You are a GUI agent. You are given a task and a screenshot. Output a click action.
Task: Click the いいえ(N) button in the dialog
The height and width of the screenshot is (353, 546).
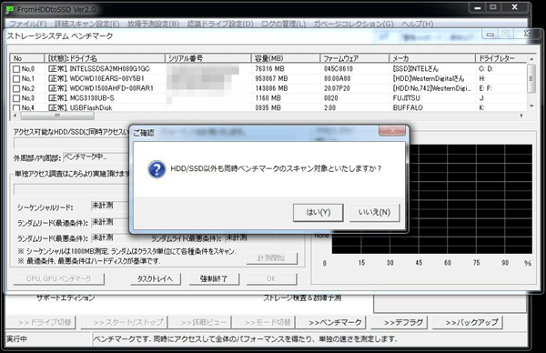pyautogui.click(x=374, y=212)
